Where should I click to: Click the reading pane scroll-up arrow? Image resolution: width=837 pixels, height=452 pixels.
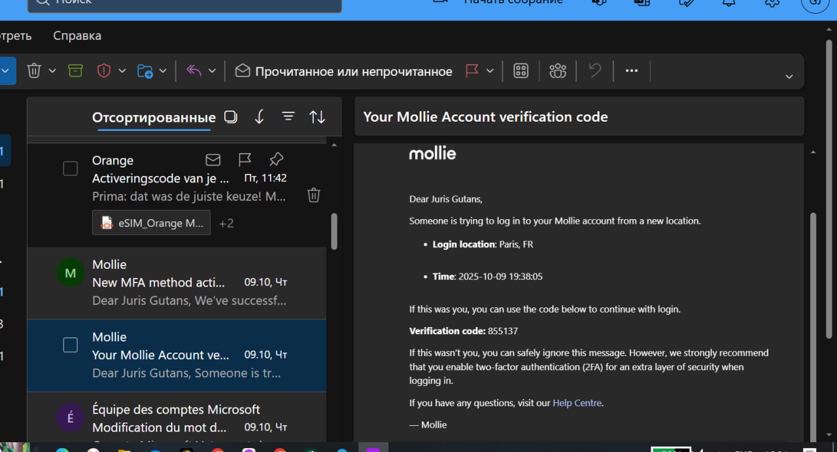(x=813, y=152)
